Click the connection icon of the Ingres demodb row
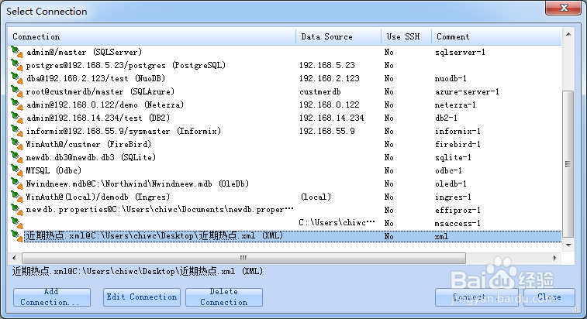 (17, 197)
